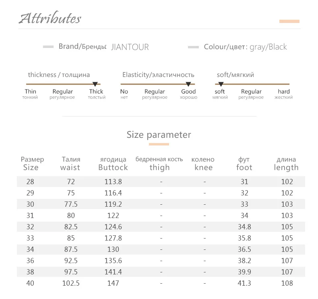Click the orange bar beside the Attributes heading
The image size is (318, 299).
point(289,21)
